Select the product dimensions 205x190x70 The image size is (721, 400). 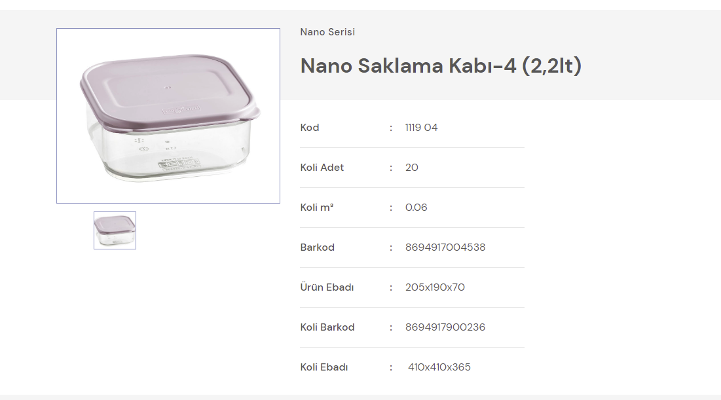click(435, 287)
